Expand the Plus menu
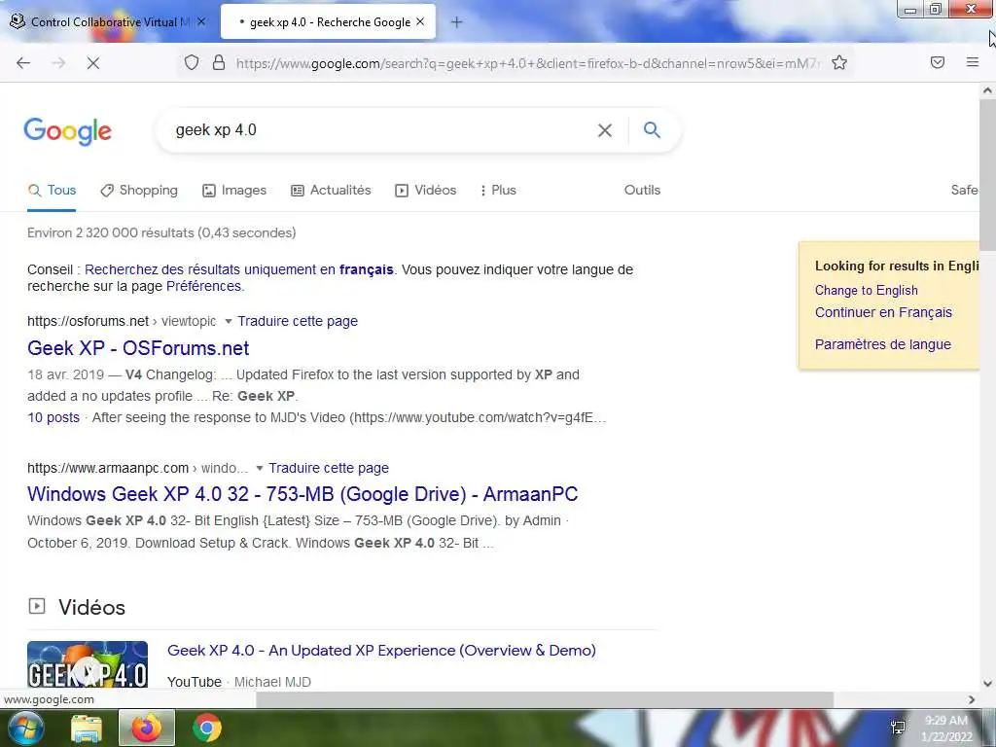996x747 pixels. (x=498, y=190)
